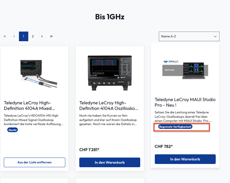Go to first page double-chevron icon

tap(5, 36)
